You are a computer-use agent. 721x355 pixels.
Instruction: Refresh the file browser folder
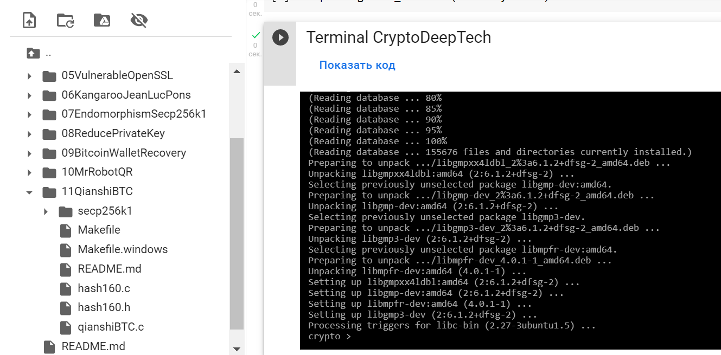coord(66,21)
